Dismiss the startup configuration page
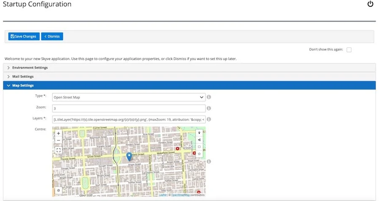Image resolution: width=379 pixels, height=201 pixels. (x=52, y=37)
